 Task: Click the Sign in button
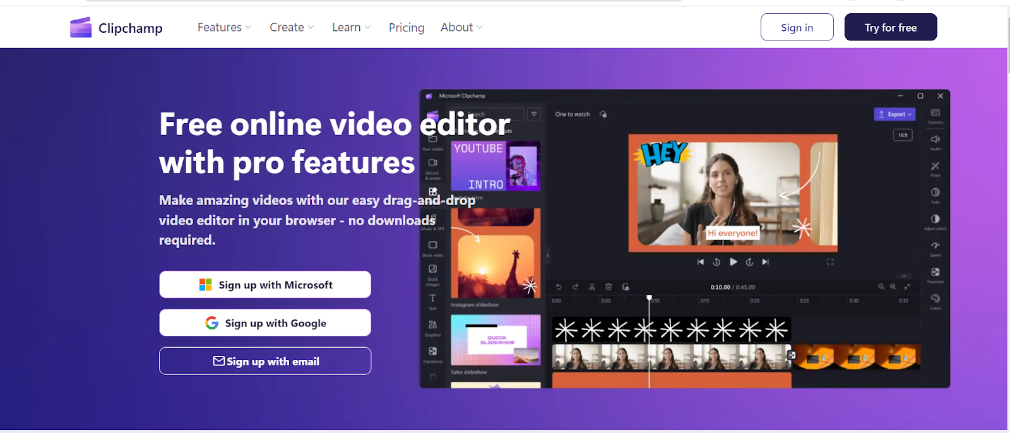[x=797, y=27]
